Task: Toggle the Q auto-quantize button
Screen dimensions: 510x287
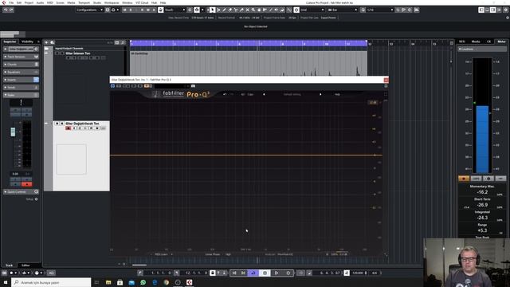Action: [363, 10]
